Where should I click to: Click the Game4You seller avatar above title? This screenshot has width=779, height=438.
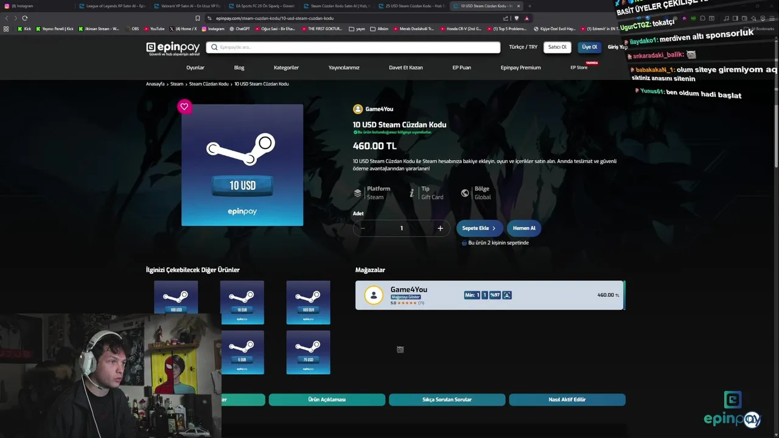click(x=358, y=109)
